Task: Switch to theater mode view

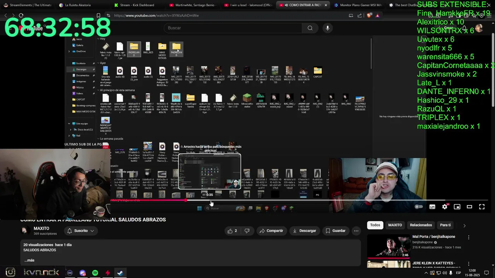Action: click(469, 207)
